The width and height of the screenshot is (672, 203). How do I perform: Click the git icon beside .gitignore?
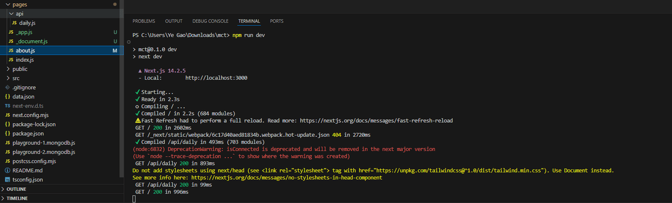pyautogui.click(x=7, y=88)
